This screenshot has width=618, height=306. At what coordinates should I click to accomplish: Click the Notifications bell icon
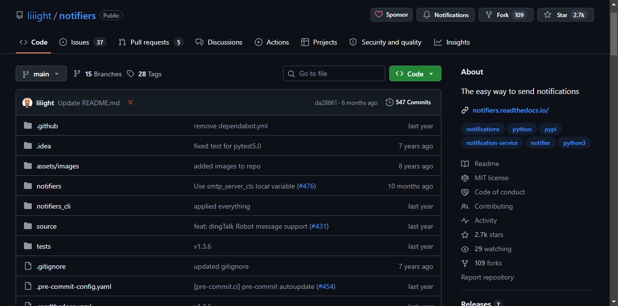426,15
